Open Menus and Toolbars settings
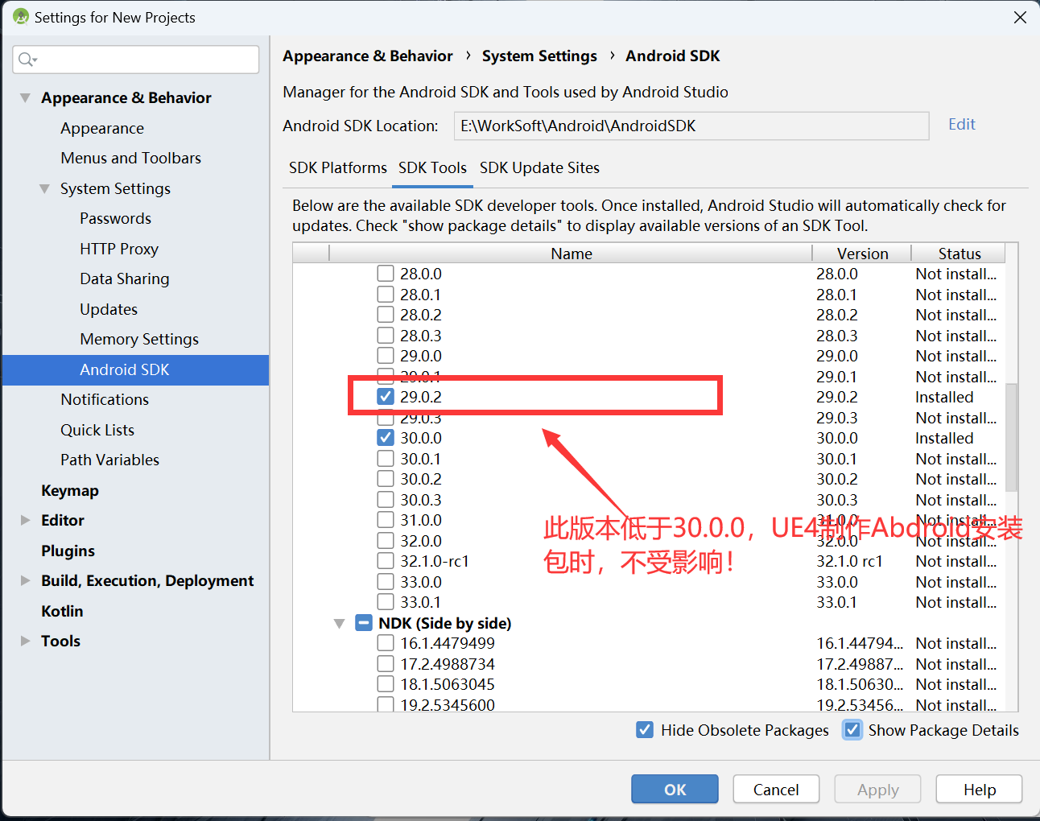 tap(130, 159)
